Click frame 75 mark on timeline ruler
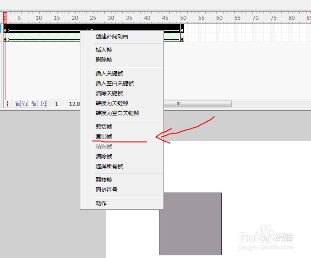Screen dimensions: 311x258 [274, 18]
